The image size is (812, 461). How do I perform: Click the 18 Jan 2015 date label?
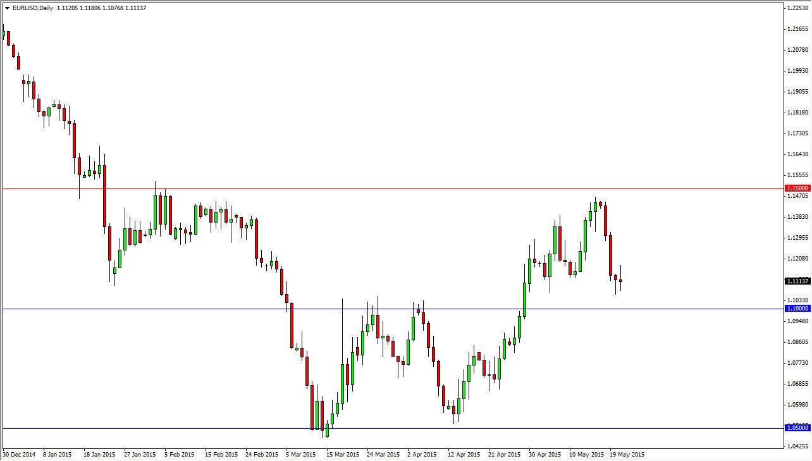(x=99, y=455)
